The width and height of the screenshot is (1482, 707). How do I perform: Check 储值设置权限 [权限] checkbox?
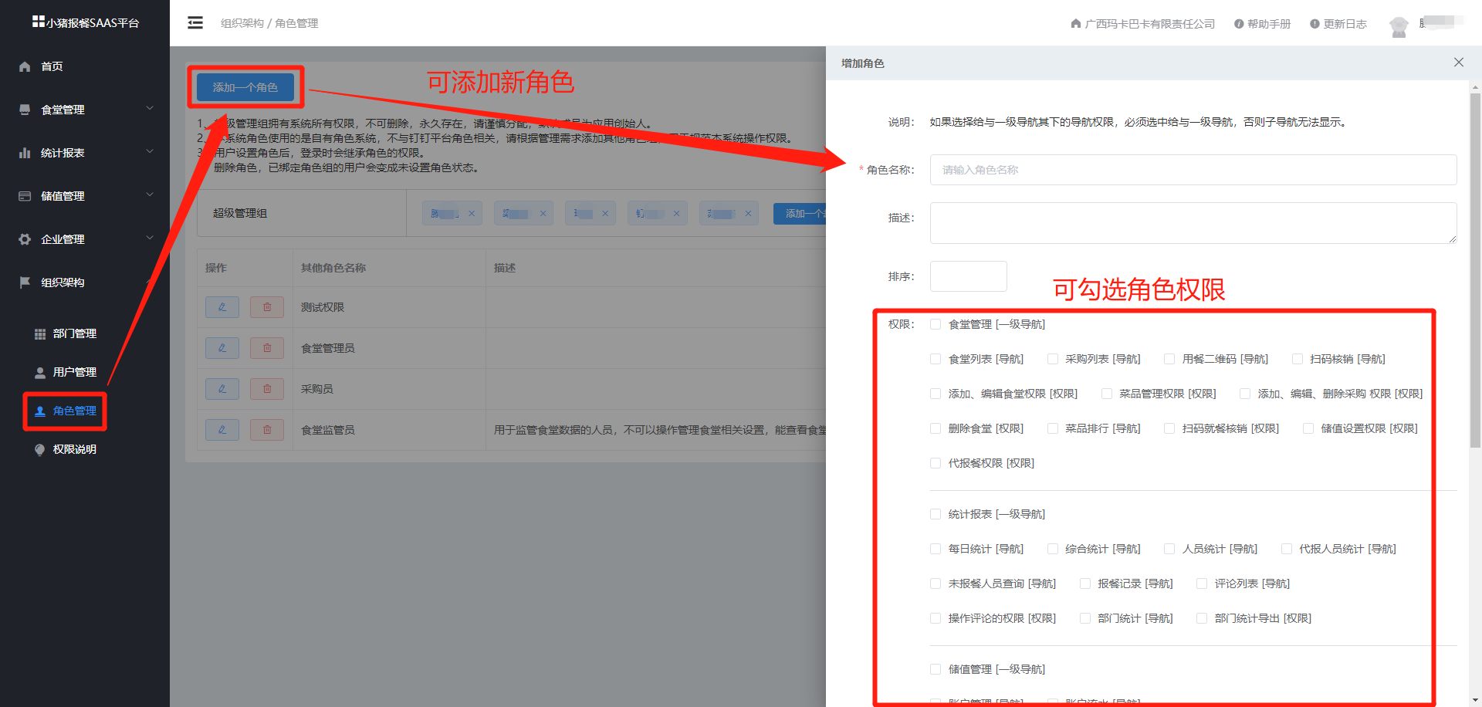[x=1308, y=428]
